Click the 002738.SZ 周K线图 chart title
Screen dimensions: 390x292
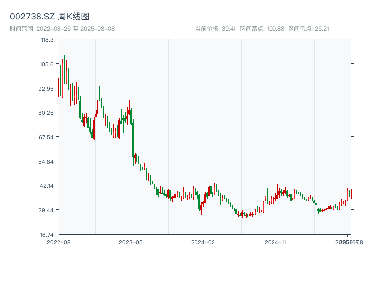point(50,17)
